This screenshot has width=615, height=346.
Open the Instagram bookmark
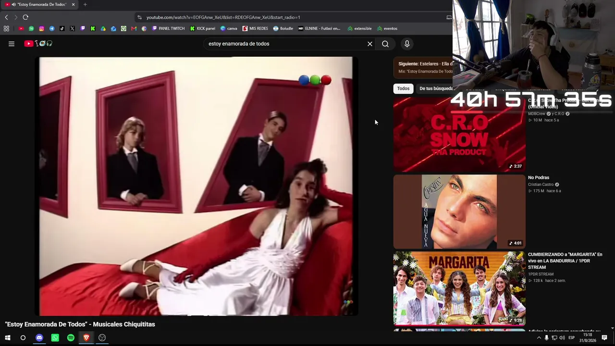41,28
